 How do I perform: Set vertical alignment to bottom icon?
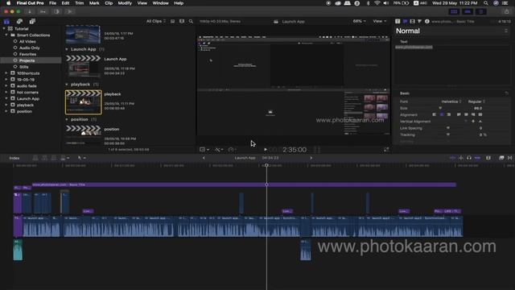(480, 122)
